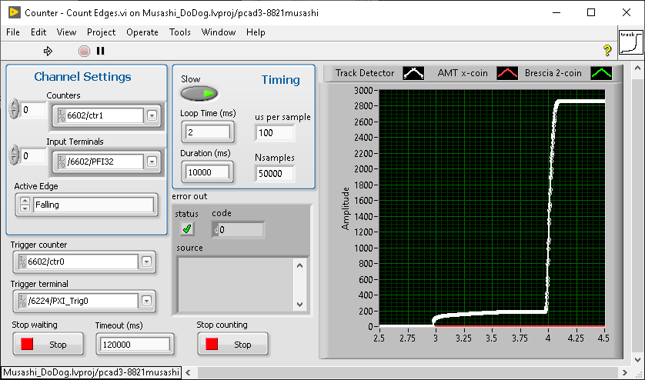645x380 pixels.
Task: Open the Project menu
Action: point(101,32)
